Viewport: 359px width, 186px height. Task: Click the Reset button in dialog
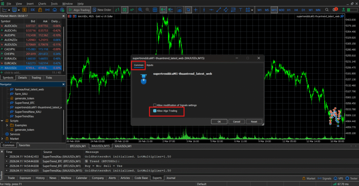tap(254, 122)
